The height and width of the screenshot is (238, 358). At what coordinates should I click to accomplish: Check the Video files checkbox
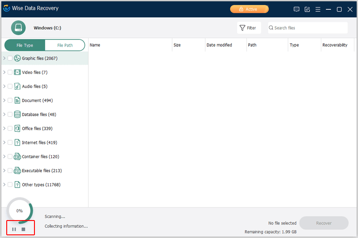pyautogui.click(x=10, y=72)
